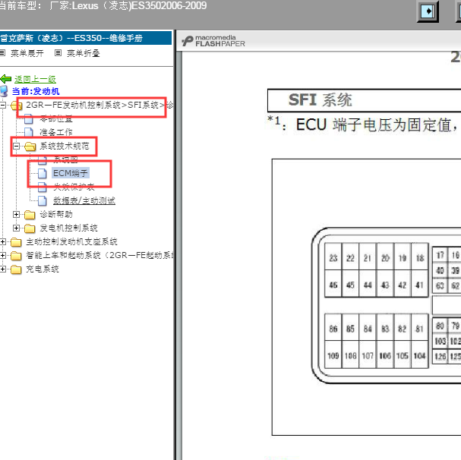Click terminal 18 in connector diagram
Screen dimensions: 461x460
pos(420,257)
